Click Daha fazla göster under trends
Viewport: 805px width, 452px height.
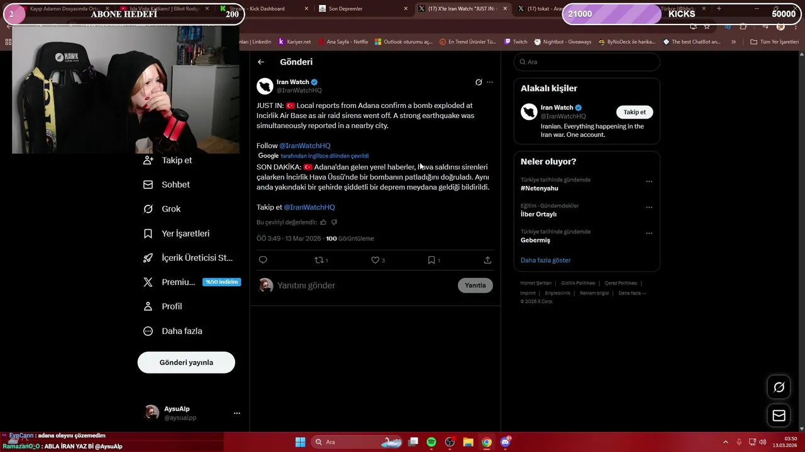pos(546,261)
